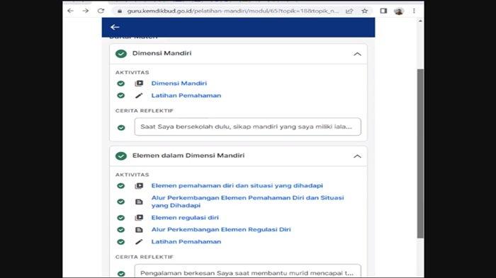Viewport: 496px width, 278px height.
Task: Click the share icon in address bar
Action: 349,11
